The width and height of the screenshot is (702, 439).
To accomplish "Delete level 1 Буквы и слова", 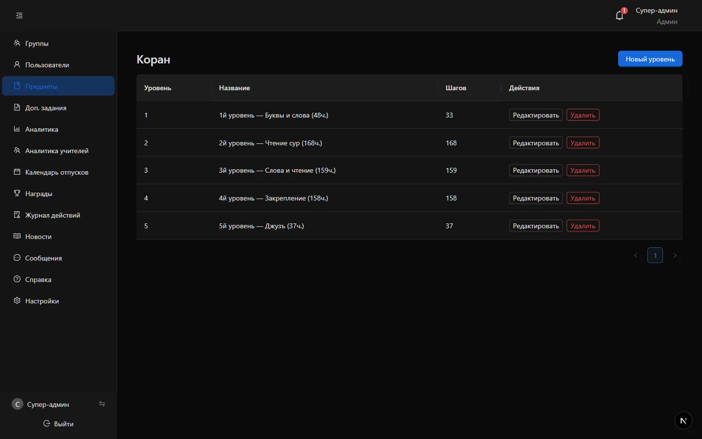I will tap(583, 115).
